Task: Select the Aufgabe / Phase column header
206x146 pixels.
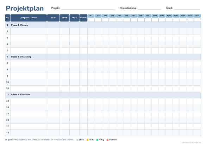Action: point(29,18)
